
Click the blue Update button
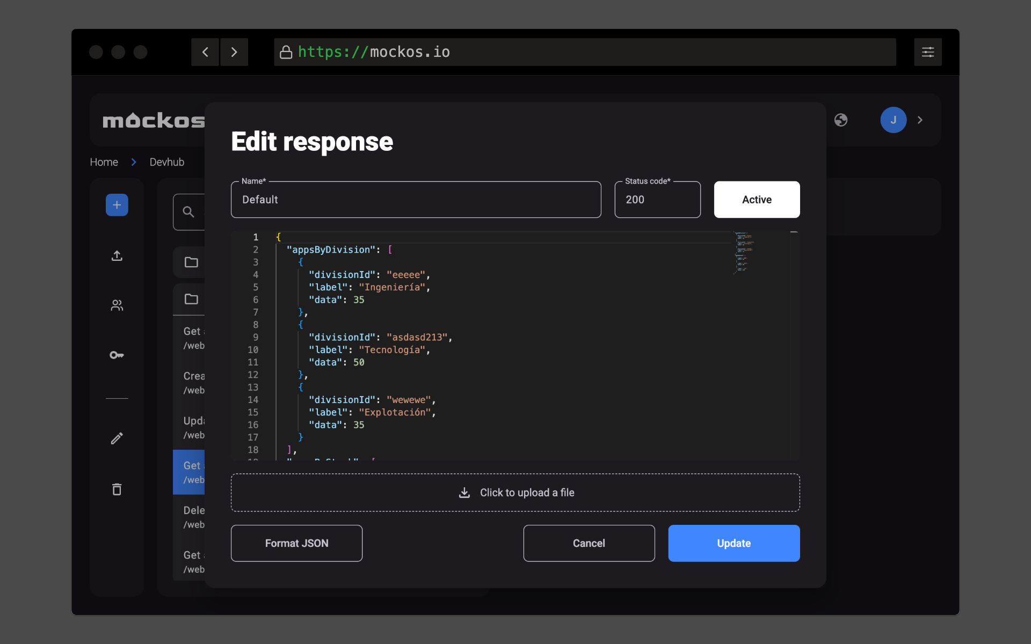[734, 543]
